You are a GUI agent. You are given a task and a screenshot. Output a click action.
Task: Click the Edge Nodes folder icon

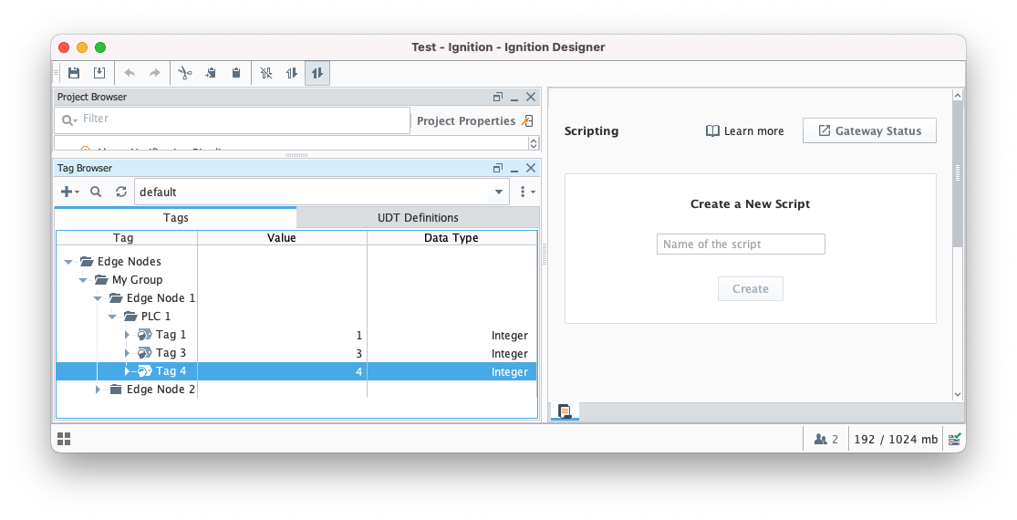point(87,261)
